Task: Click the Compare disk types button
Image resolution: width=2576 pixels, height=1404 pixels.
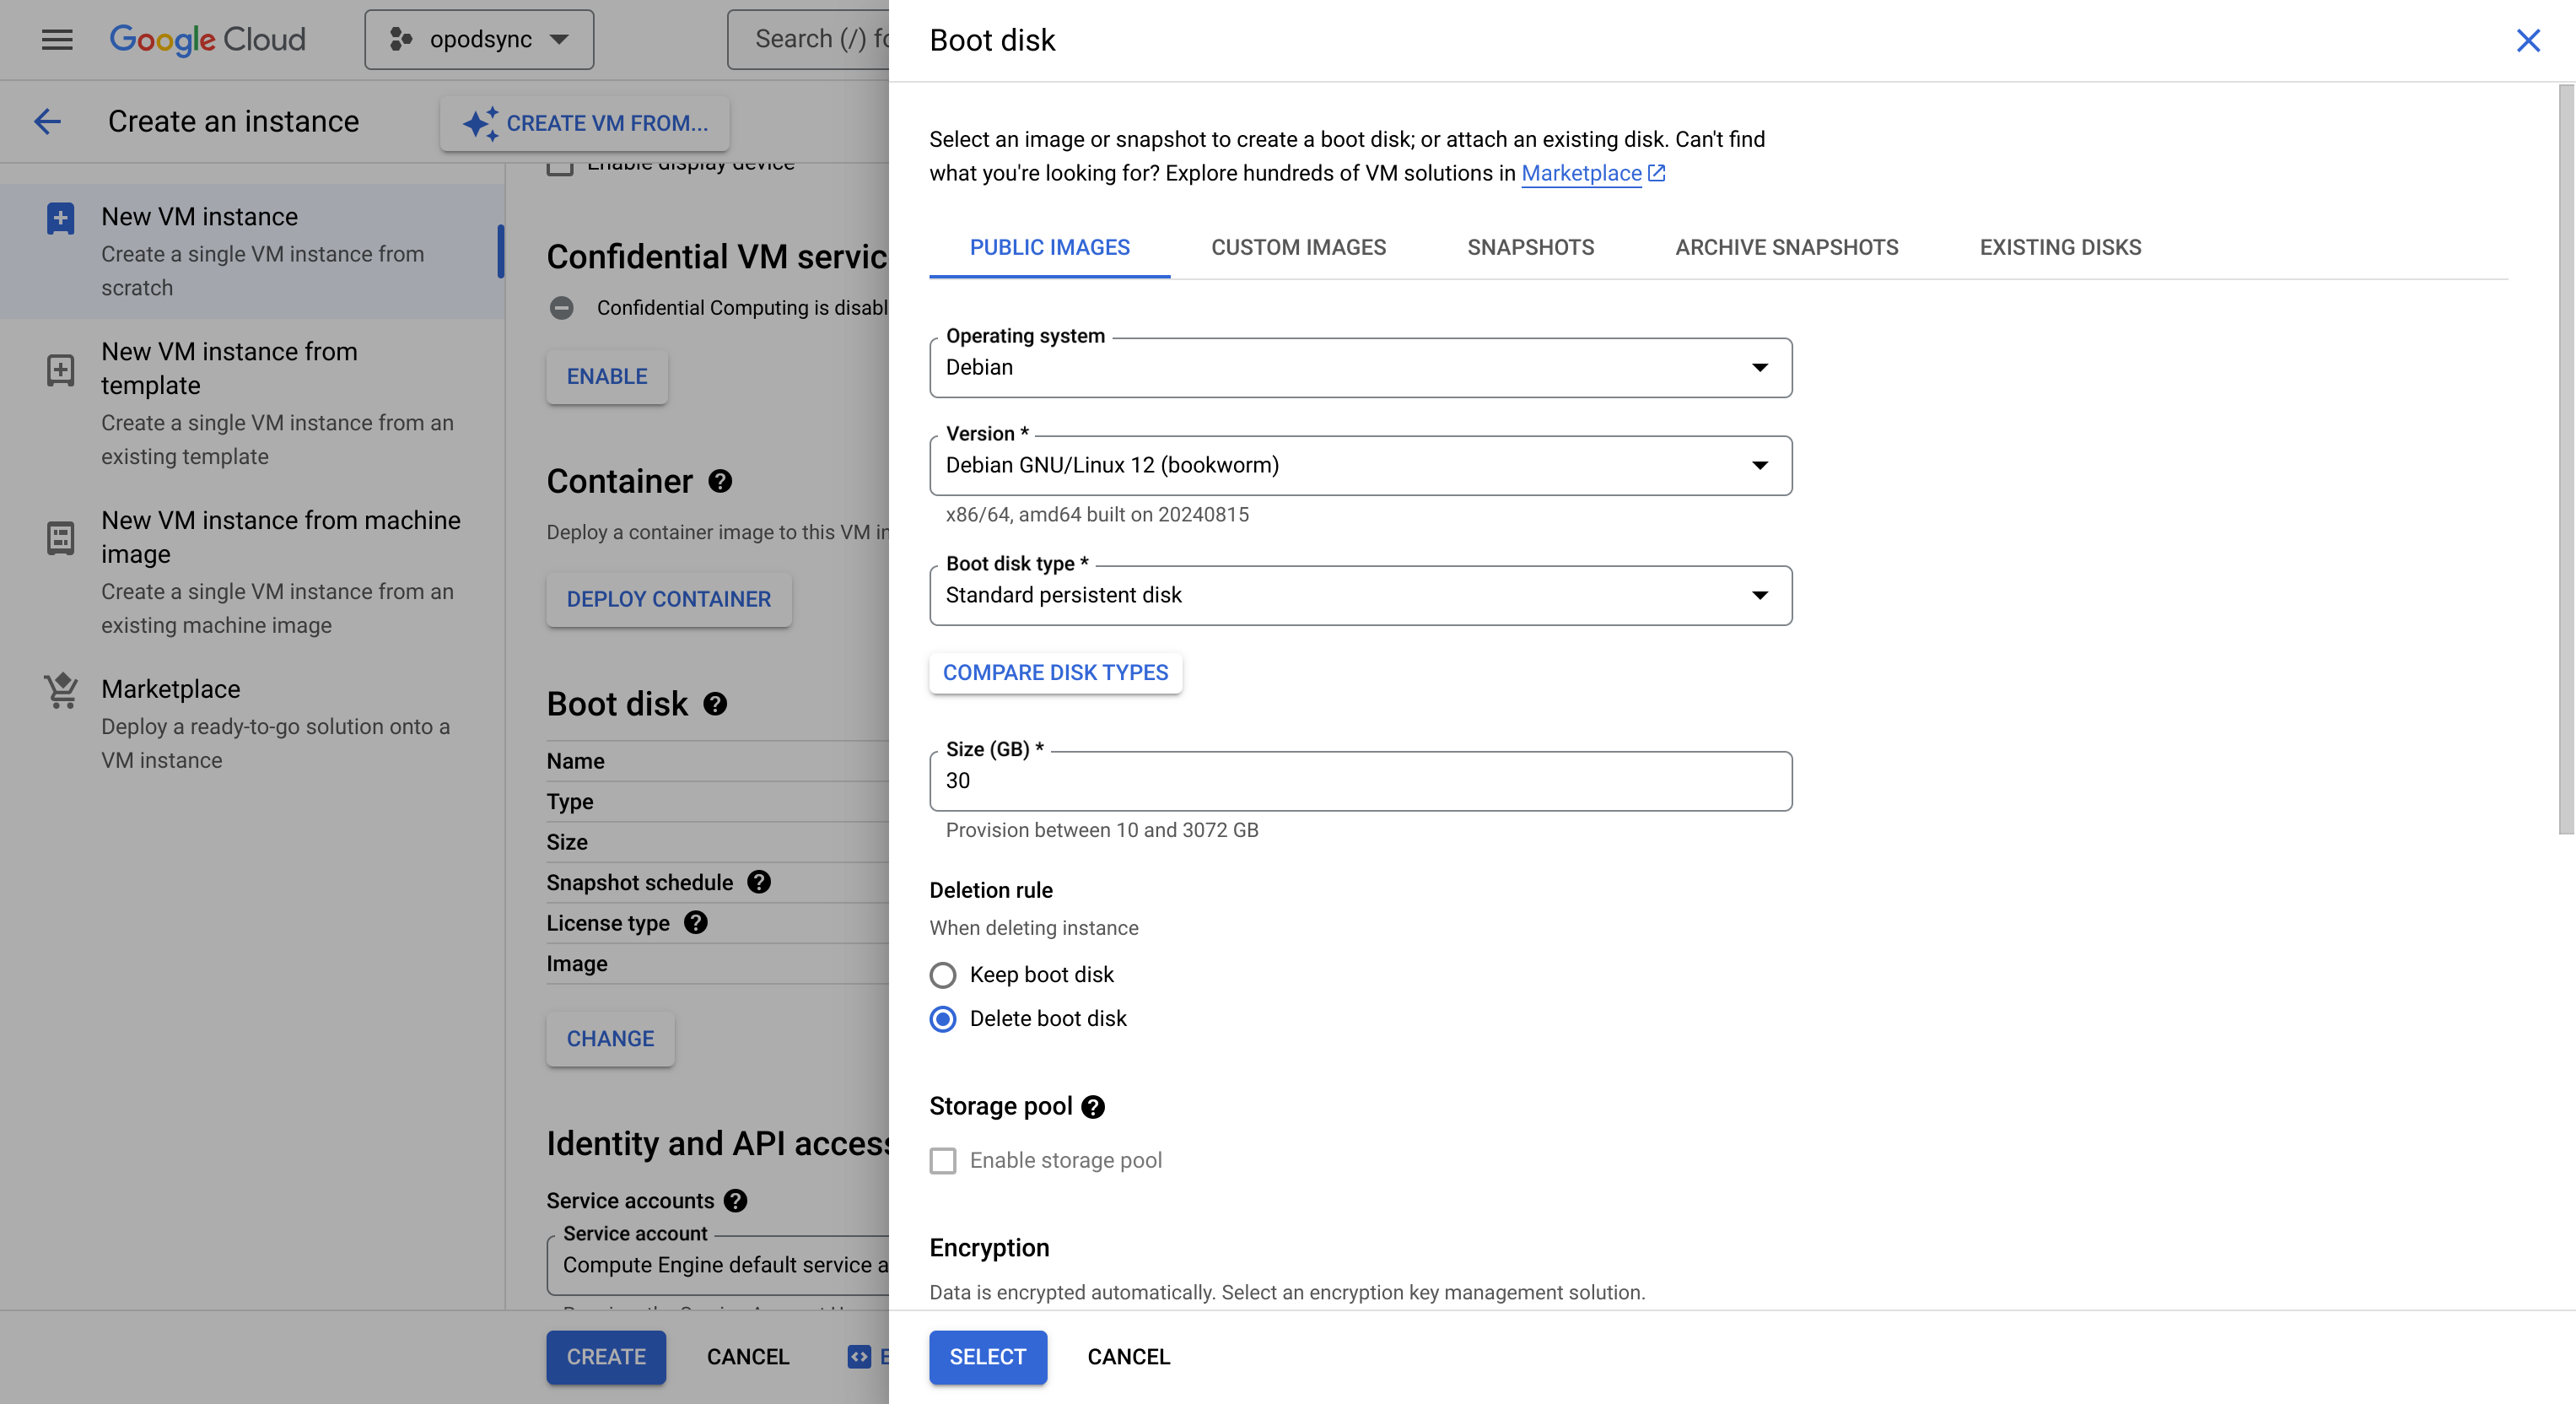Action: point(1056,672)
